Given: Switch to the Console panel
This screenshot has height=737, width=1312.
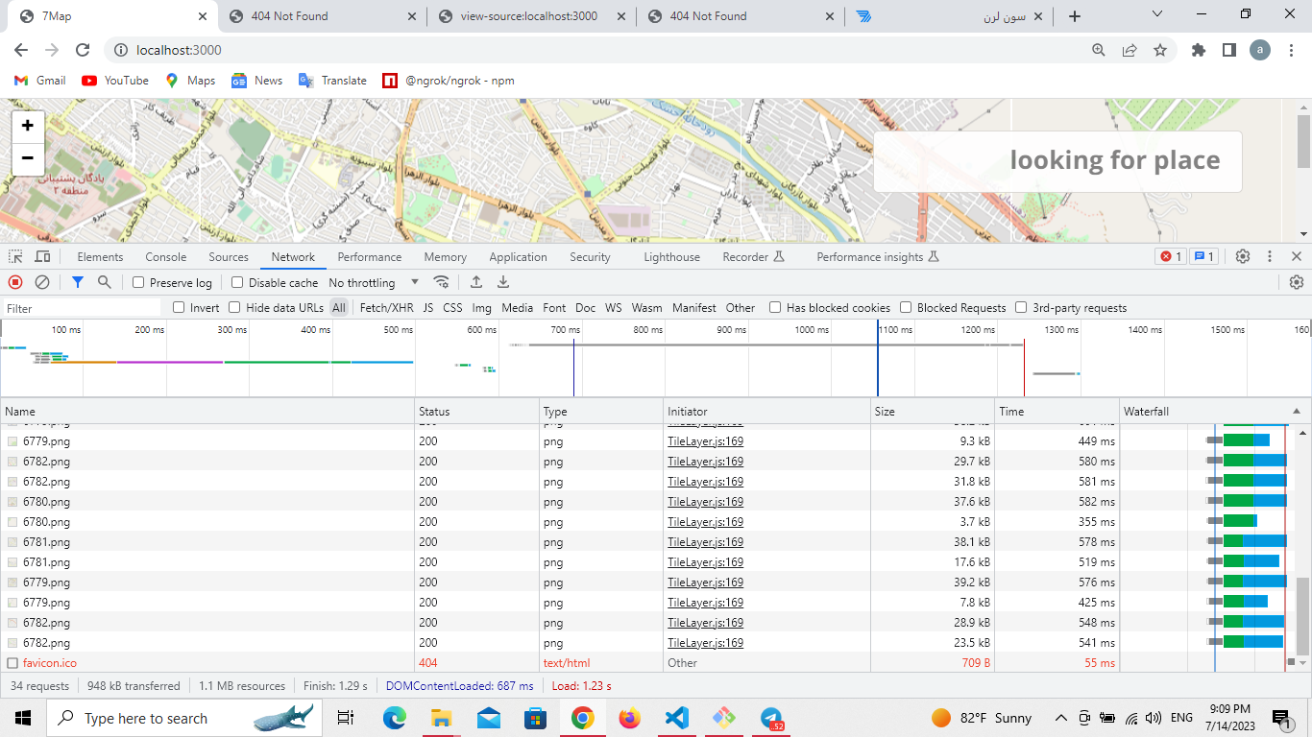Looking at the screenshot, I should point(166,256).
